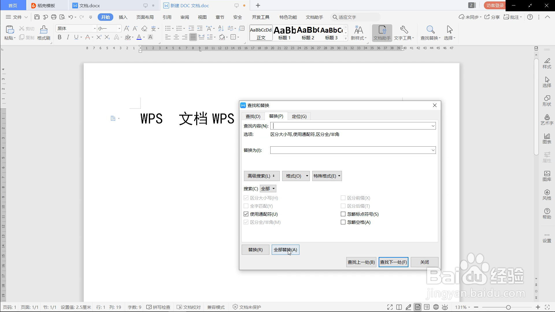The width and height of the screenshot is (555, 312).
Task: Switch to the Go To(G) tab
Action: pos(299,116)
